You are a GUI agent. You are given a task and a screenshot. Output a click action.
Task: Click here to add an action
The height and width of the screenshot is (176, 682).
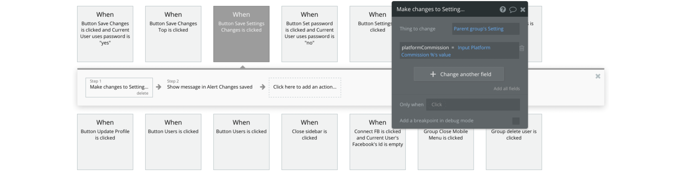tap(305, 87)
